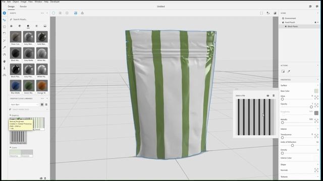Image resolution: width=323 pixels, height=181 pixels.
Task: Select the Horizon tool
Action: coord(5,75)
